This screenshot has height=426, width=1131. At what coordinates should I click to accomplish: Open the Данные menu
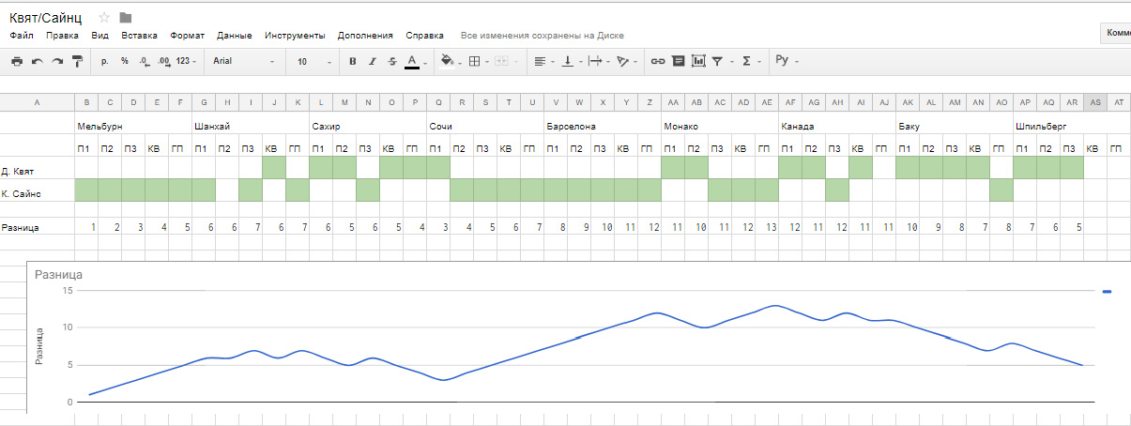pos(235,36)
